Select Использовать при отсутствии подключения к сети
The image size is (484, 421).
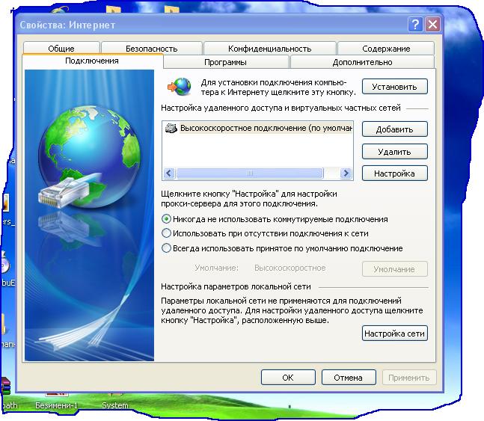(167, 234)
